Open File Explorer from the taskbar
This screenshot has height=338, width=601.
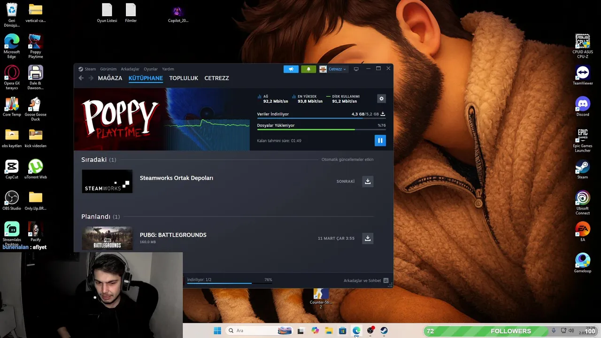click(329, 331)
